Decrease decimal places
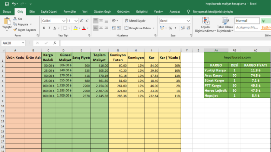 coord(188,28)
